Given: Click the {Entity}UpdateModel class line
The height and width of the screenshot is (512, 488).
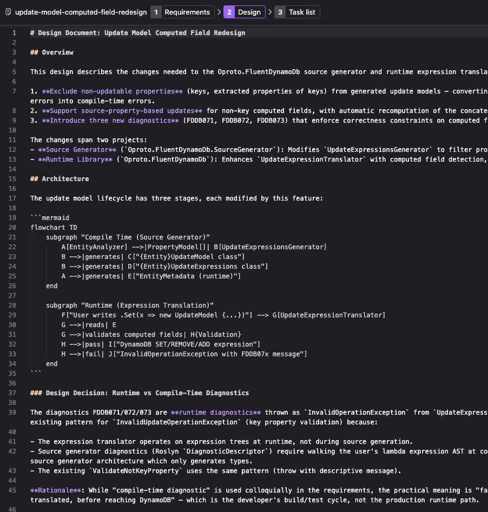Looking at the screenshot, I should pos(153,257).
